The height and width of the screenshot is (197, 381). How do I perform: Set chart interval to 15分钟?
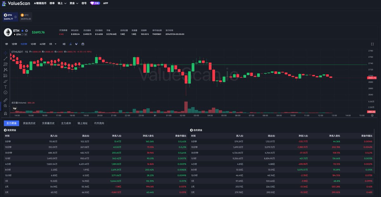click(x=24, y=44)
